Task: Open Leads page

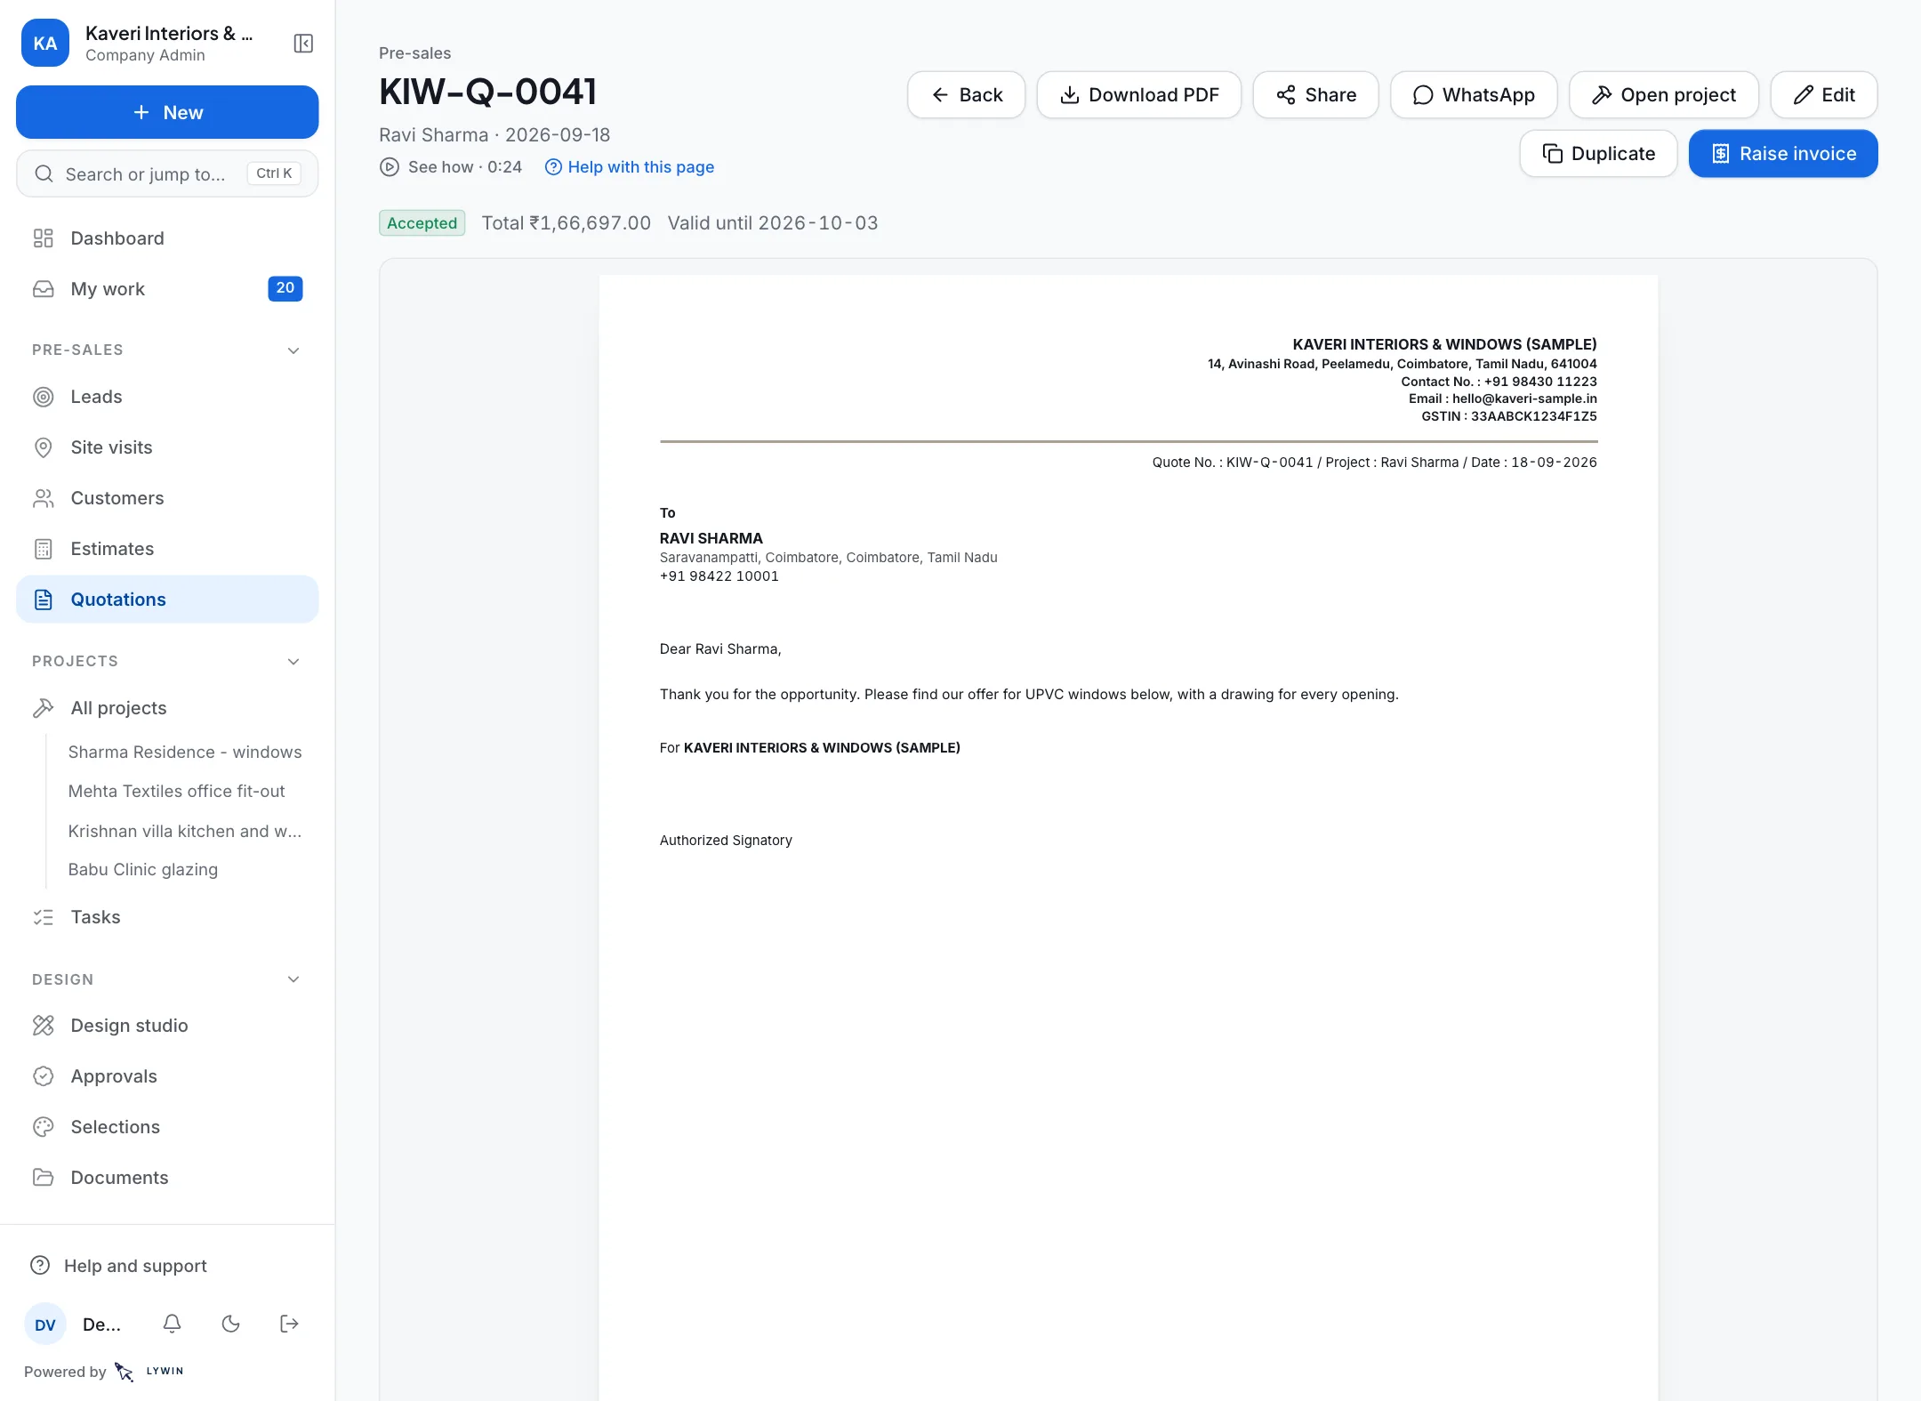Action: pos(167,397)
